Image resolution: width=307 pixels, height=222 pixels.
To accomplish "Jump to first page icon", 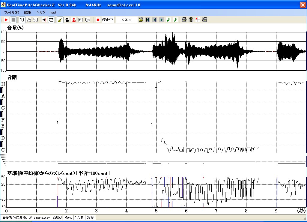I will coord(148,20).
